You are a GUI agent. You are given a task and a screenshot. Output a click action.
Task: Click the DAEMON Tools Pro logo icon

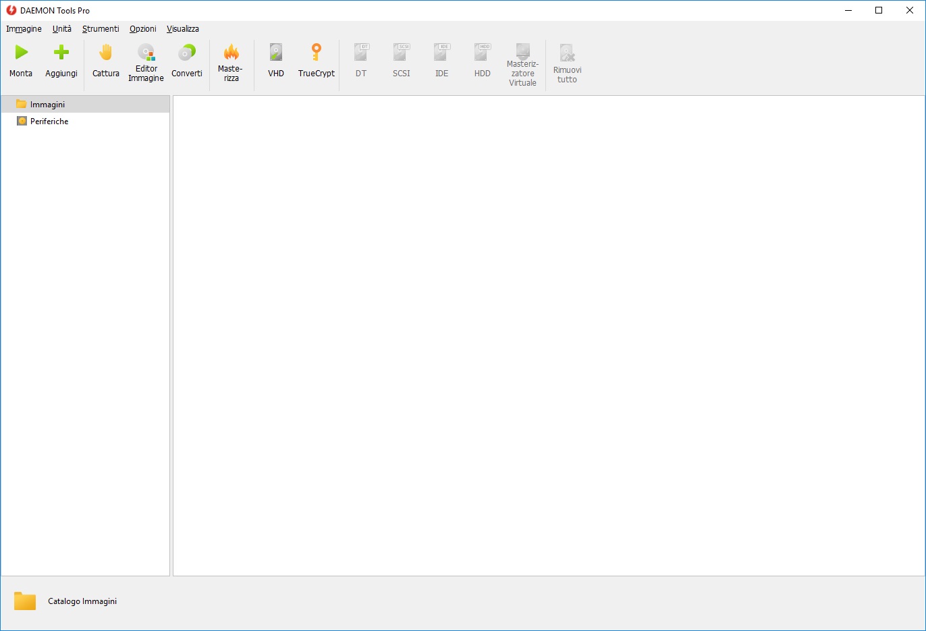[x=11, y=10]
